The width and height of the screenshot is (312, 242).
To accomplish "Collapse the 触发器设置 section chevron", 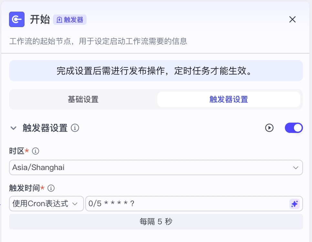I will (13, 128).
